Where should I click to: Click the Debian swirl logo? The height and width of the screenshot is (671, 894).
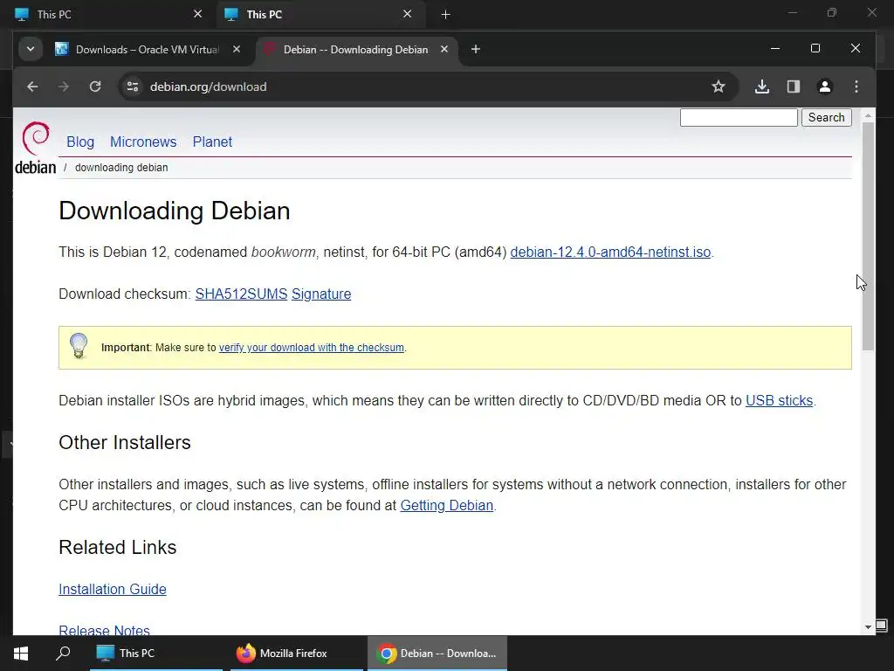pyautogui.click(x=35, y=137)
